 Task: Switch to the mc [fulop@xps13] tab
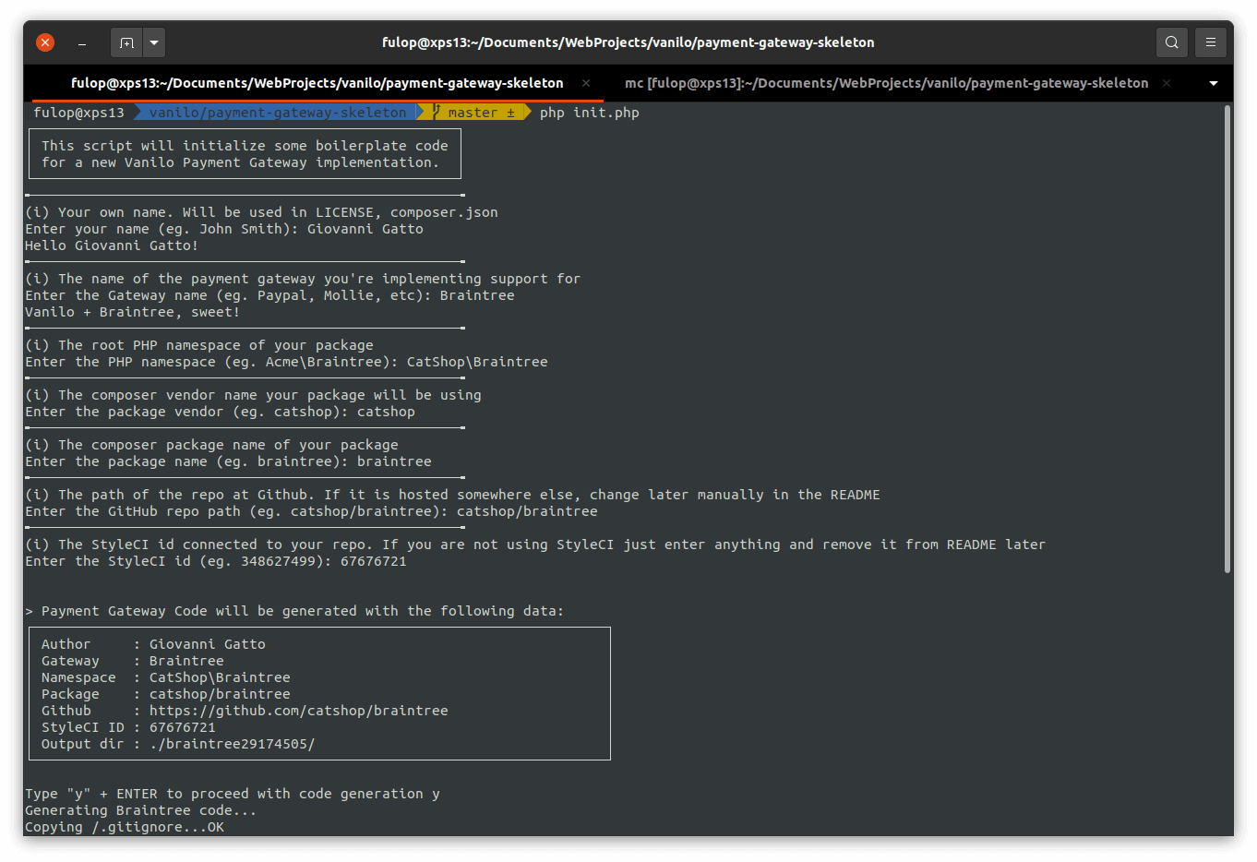[886, 83]
